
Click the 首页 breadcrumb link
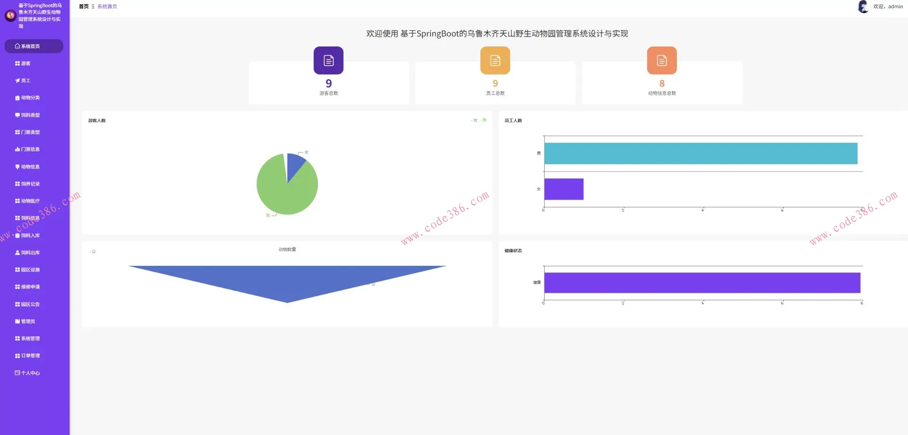[x=84, y=7]
